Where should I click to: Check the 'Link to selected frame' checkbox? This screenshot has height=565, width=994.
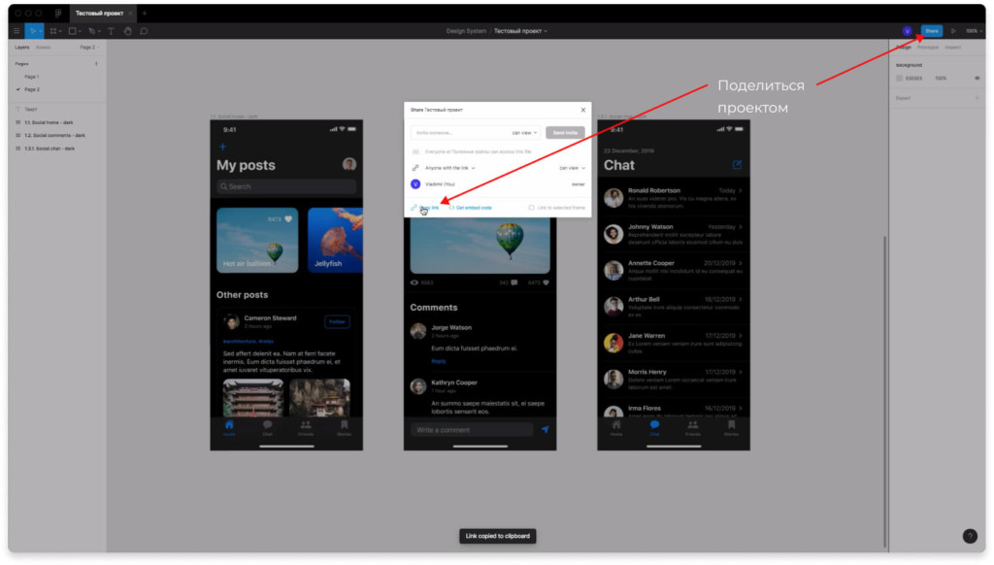532,207
